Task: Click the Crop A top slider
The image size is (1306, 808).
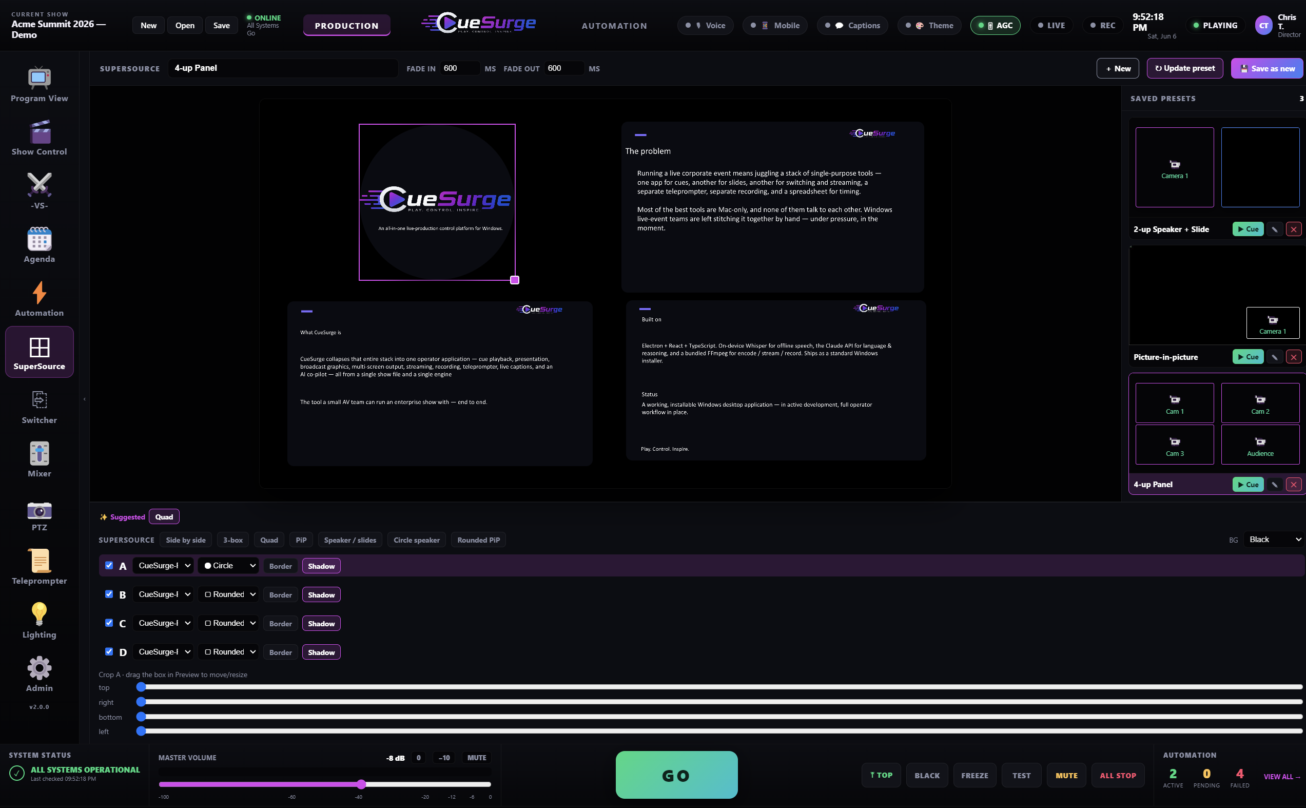Action: point(719,687)
